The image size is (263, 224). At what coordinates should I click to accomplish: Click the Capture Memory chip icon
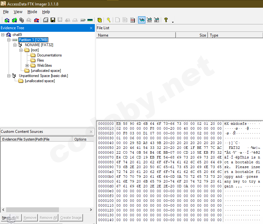coord(90,20)
